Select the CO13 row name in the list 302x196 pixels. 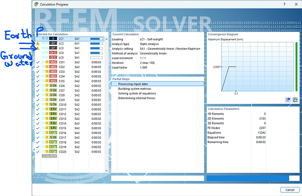click(63, 119)
